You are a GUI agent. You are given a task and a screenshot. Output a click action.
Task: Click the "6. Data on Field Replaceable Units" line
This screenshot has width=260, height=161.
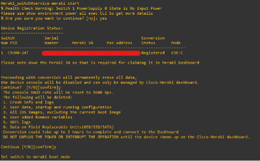(x=57, y=127)
